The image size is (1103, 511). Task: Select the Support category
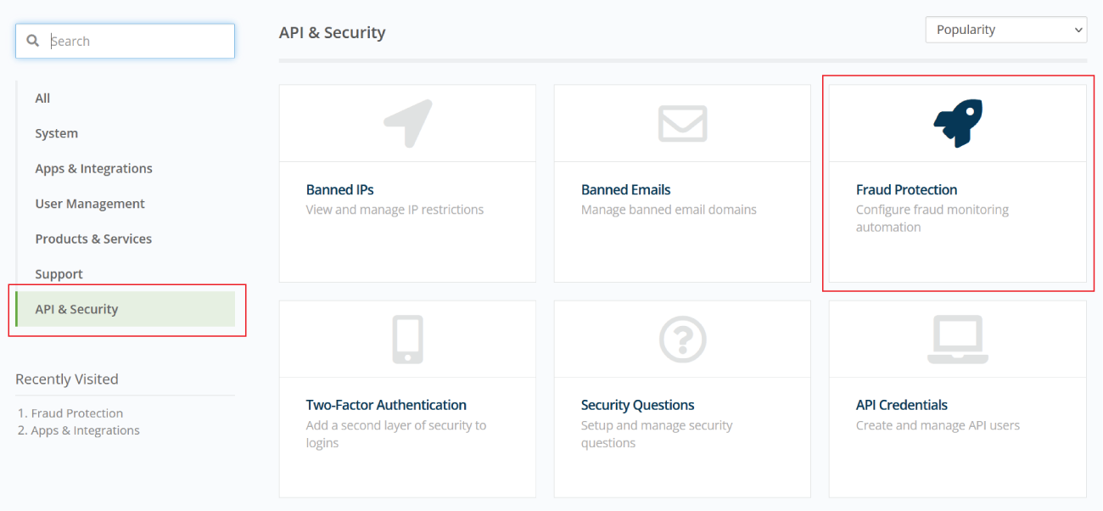tap(59, 274)
